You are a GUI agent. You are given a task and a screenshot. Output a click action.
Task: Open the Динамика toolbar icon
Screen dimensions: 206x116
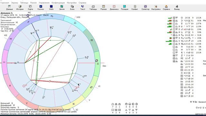pyautogui.click(x=114, y=8)
